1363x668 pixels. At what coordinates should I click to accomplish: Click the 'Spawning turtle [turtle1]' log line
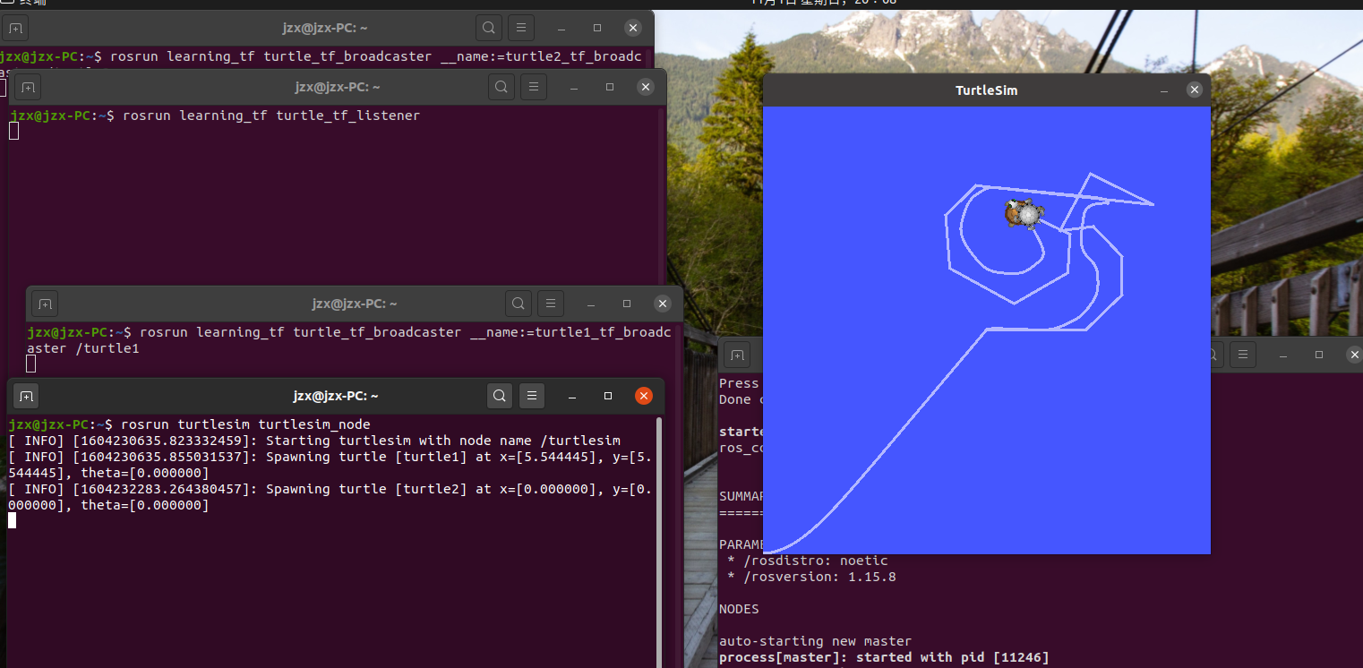(330, 465)
